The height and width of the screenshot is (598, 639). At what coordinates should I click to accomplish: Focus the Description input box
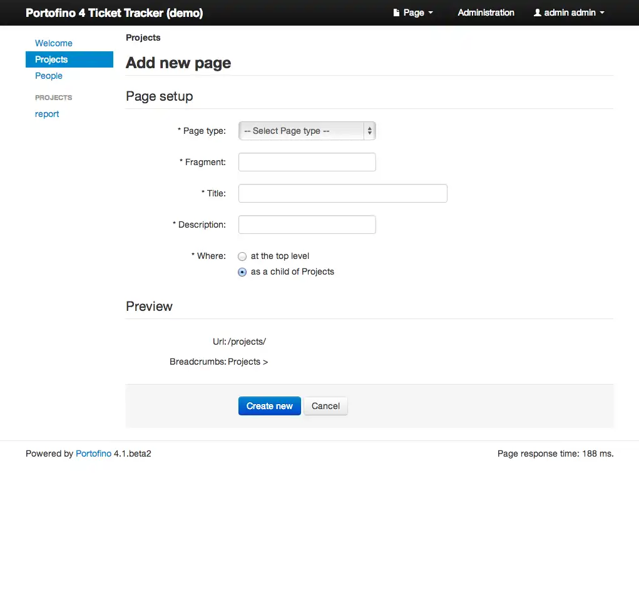tap(307, 225)
